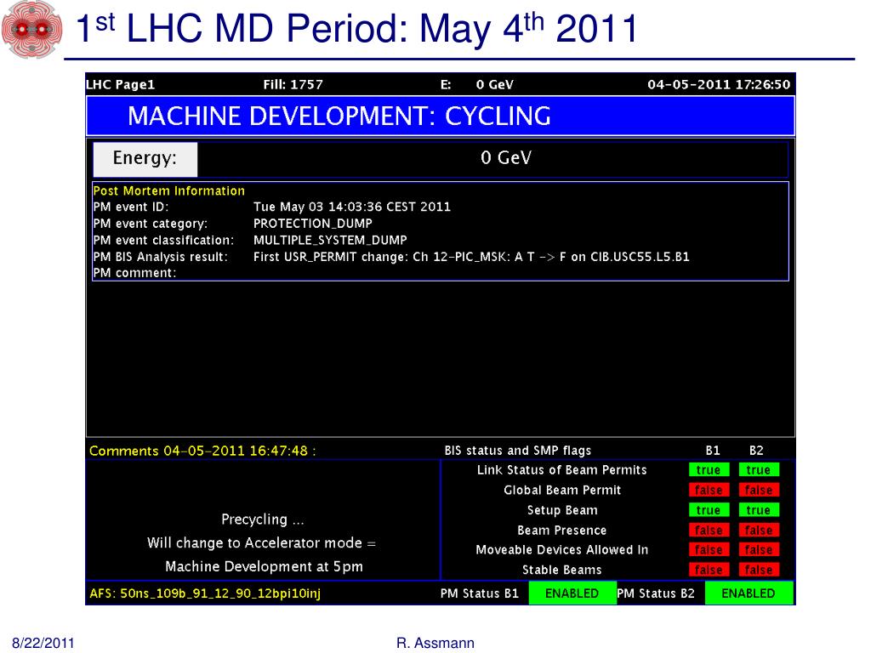The width and height of the screenshot is (871, 653).
Task: Click the "Link Status of Beam Permits" label
Action: tap(561, 470)
